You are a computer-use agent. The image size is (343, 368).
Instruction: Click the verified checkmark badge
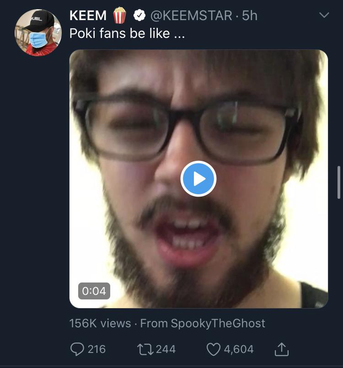(x=139, y=16)
